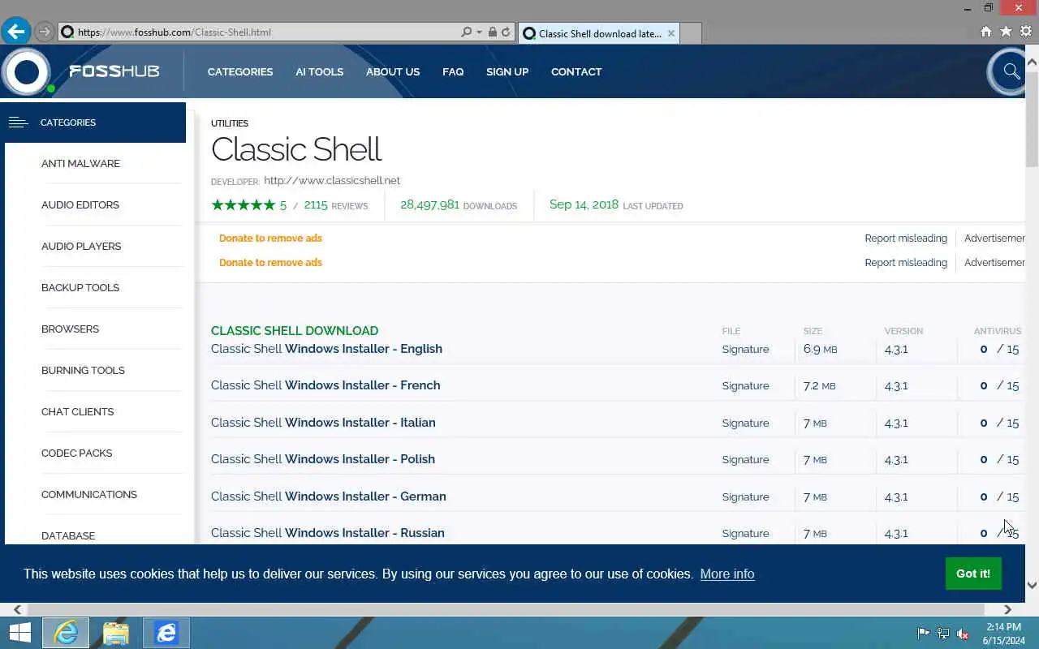Screen dimensions: 1039x649
Task: Click the search magnifier in address bar
Action: click(466, 32)
